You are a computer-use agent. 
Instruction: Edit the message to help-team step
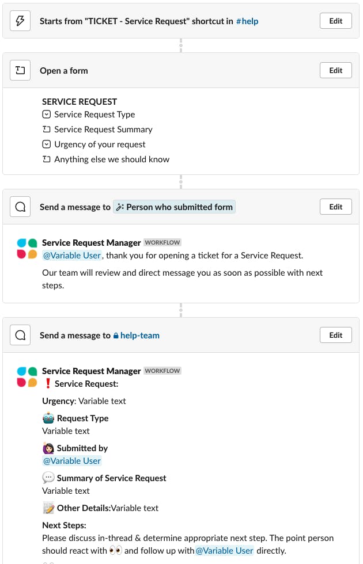pyautogui.click(x=335, y=336)
